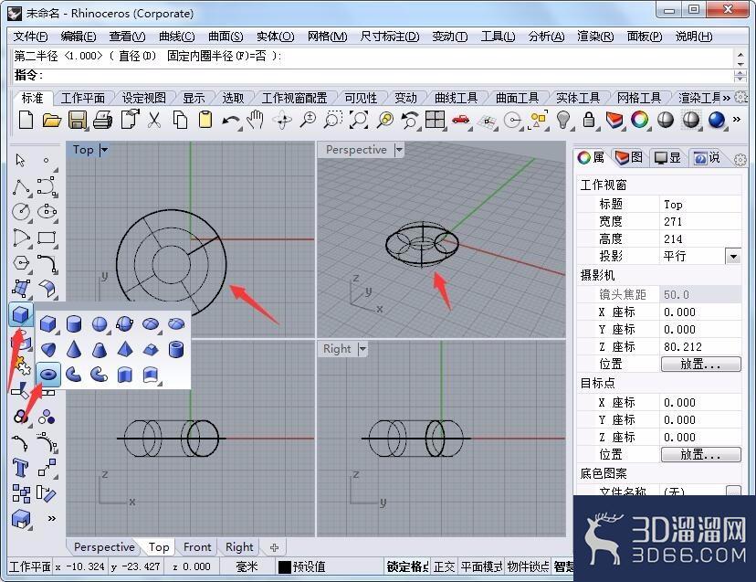Pick the Cone tool in solid flyout

[x=74, y=349]
